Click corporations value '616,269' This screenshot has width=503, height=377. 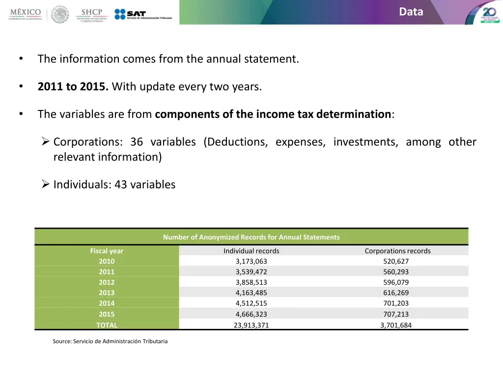tap(396, 293)
